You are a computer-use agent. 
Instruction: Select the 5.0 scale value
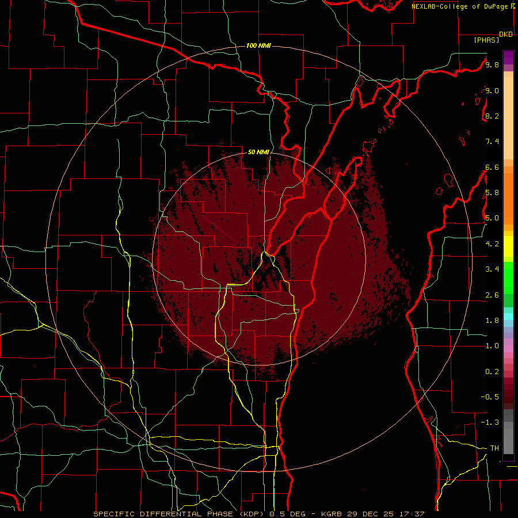492,218
